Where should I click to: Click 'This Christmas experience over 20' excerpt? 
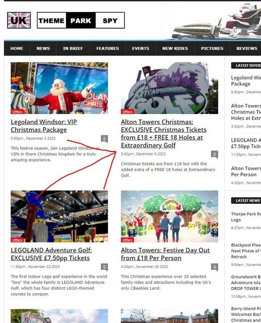point(166,283)
